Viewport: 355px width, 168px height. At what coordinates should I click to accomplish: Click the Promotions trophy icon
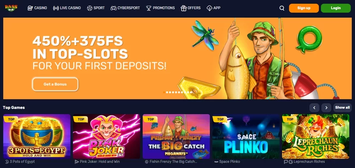[x=149, y=8]
